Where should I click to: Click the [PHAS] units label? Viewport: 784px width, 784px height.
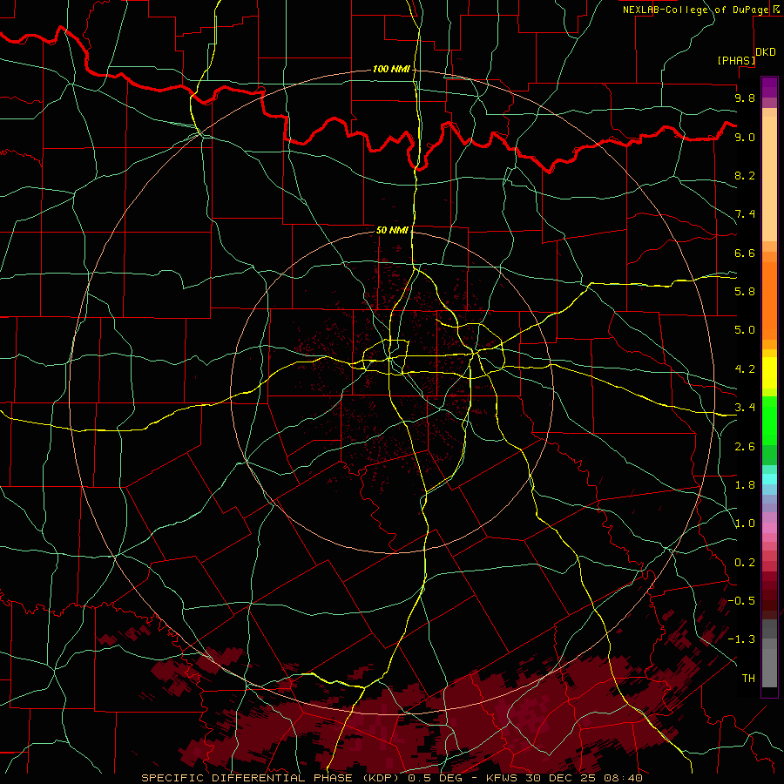pyautogui.click(x=736, y=60)
